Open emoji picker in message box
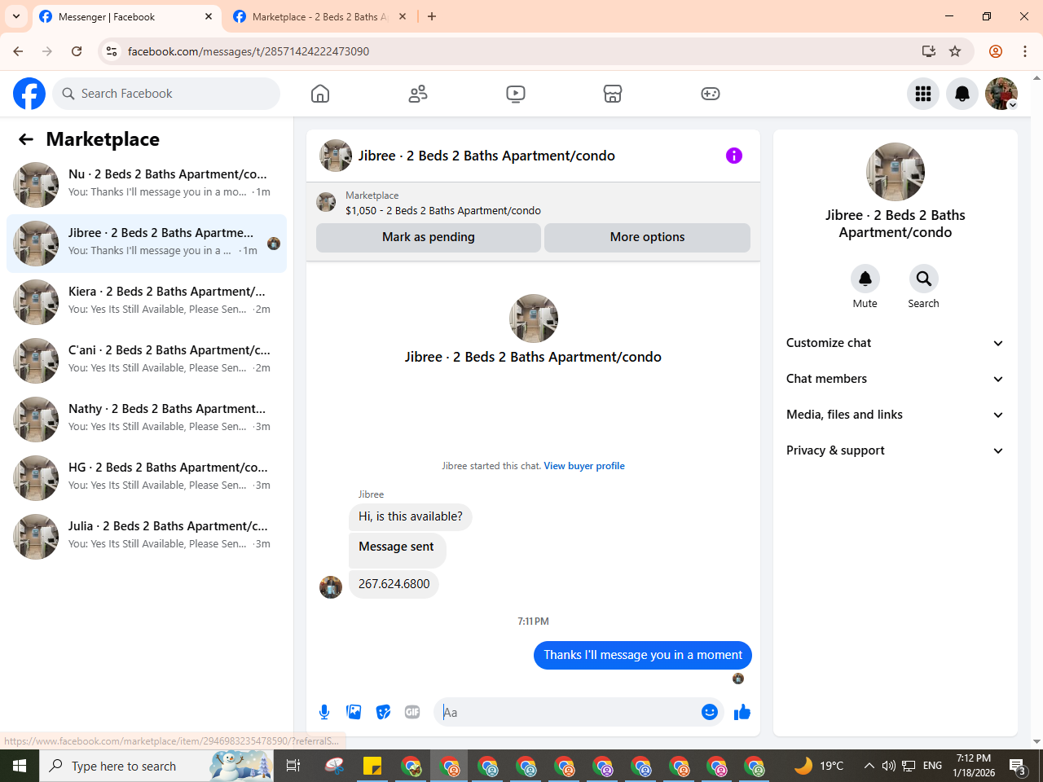 coord(710,712)
